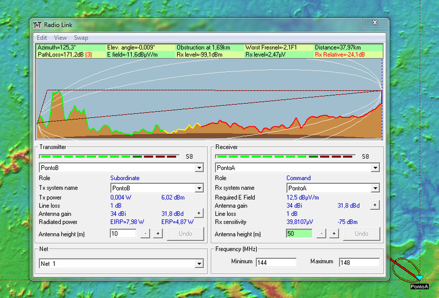Expand the Net 1 dropdown
Viewport: 439px width, 298px height.
click(x=199, y=264)
